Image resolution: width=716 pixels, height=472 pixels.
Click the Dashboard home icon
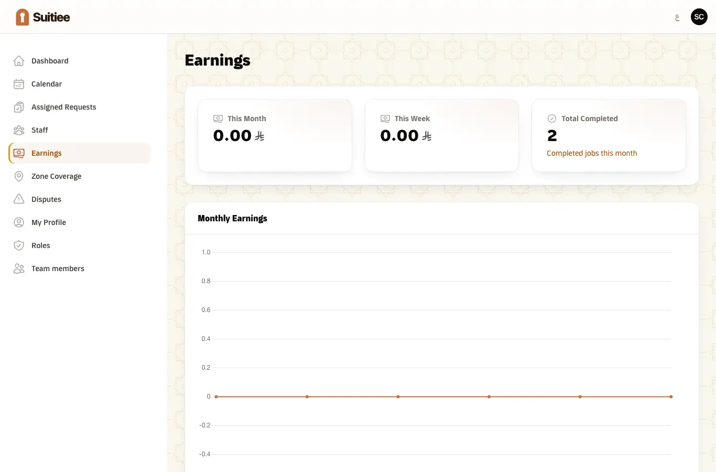(x=19, y=61)
